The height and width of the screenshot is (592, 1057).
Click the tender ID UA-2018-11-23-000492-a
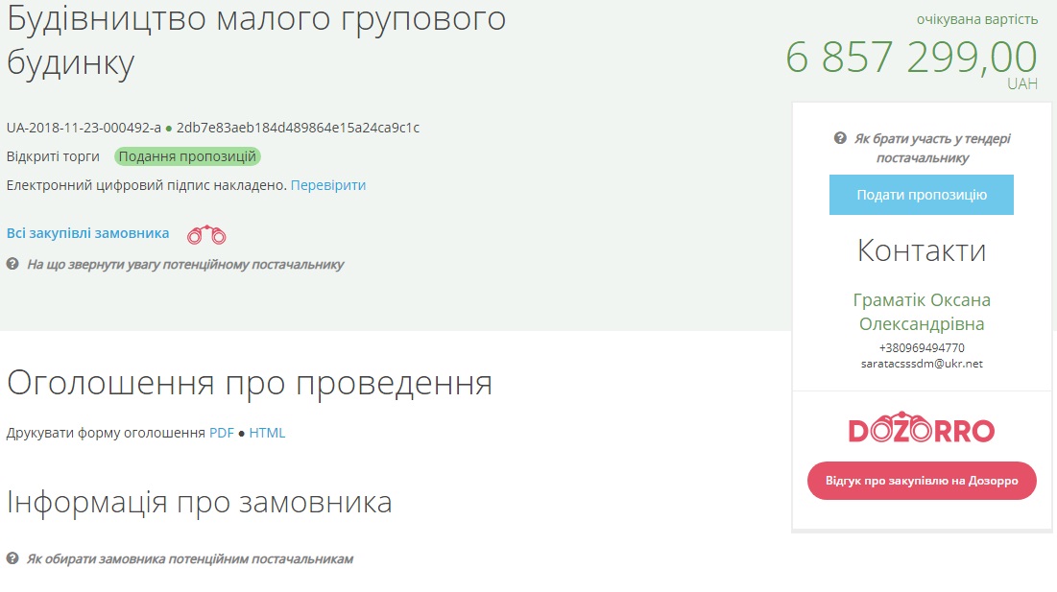pos(84,128)
